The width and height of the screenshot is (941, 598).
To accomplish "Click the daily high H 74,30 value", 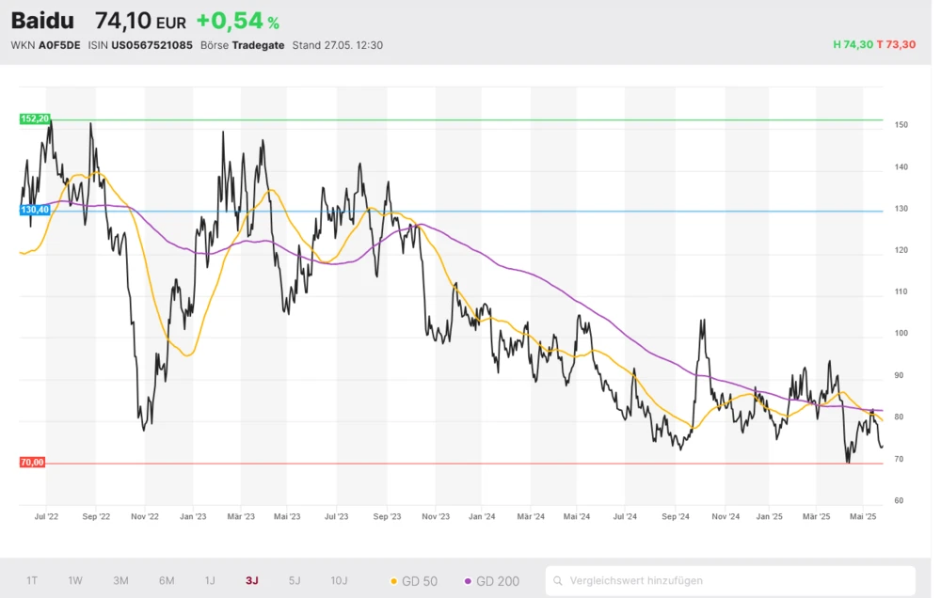I will click(x=853, y=45).
